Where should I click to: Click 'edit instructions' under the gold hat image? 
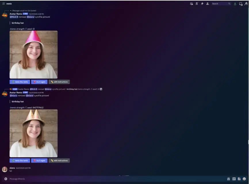coord(59,160)
